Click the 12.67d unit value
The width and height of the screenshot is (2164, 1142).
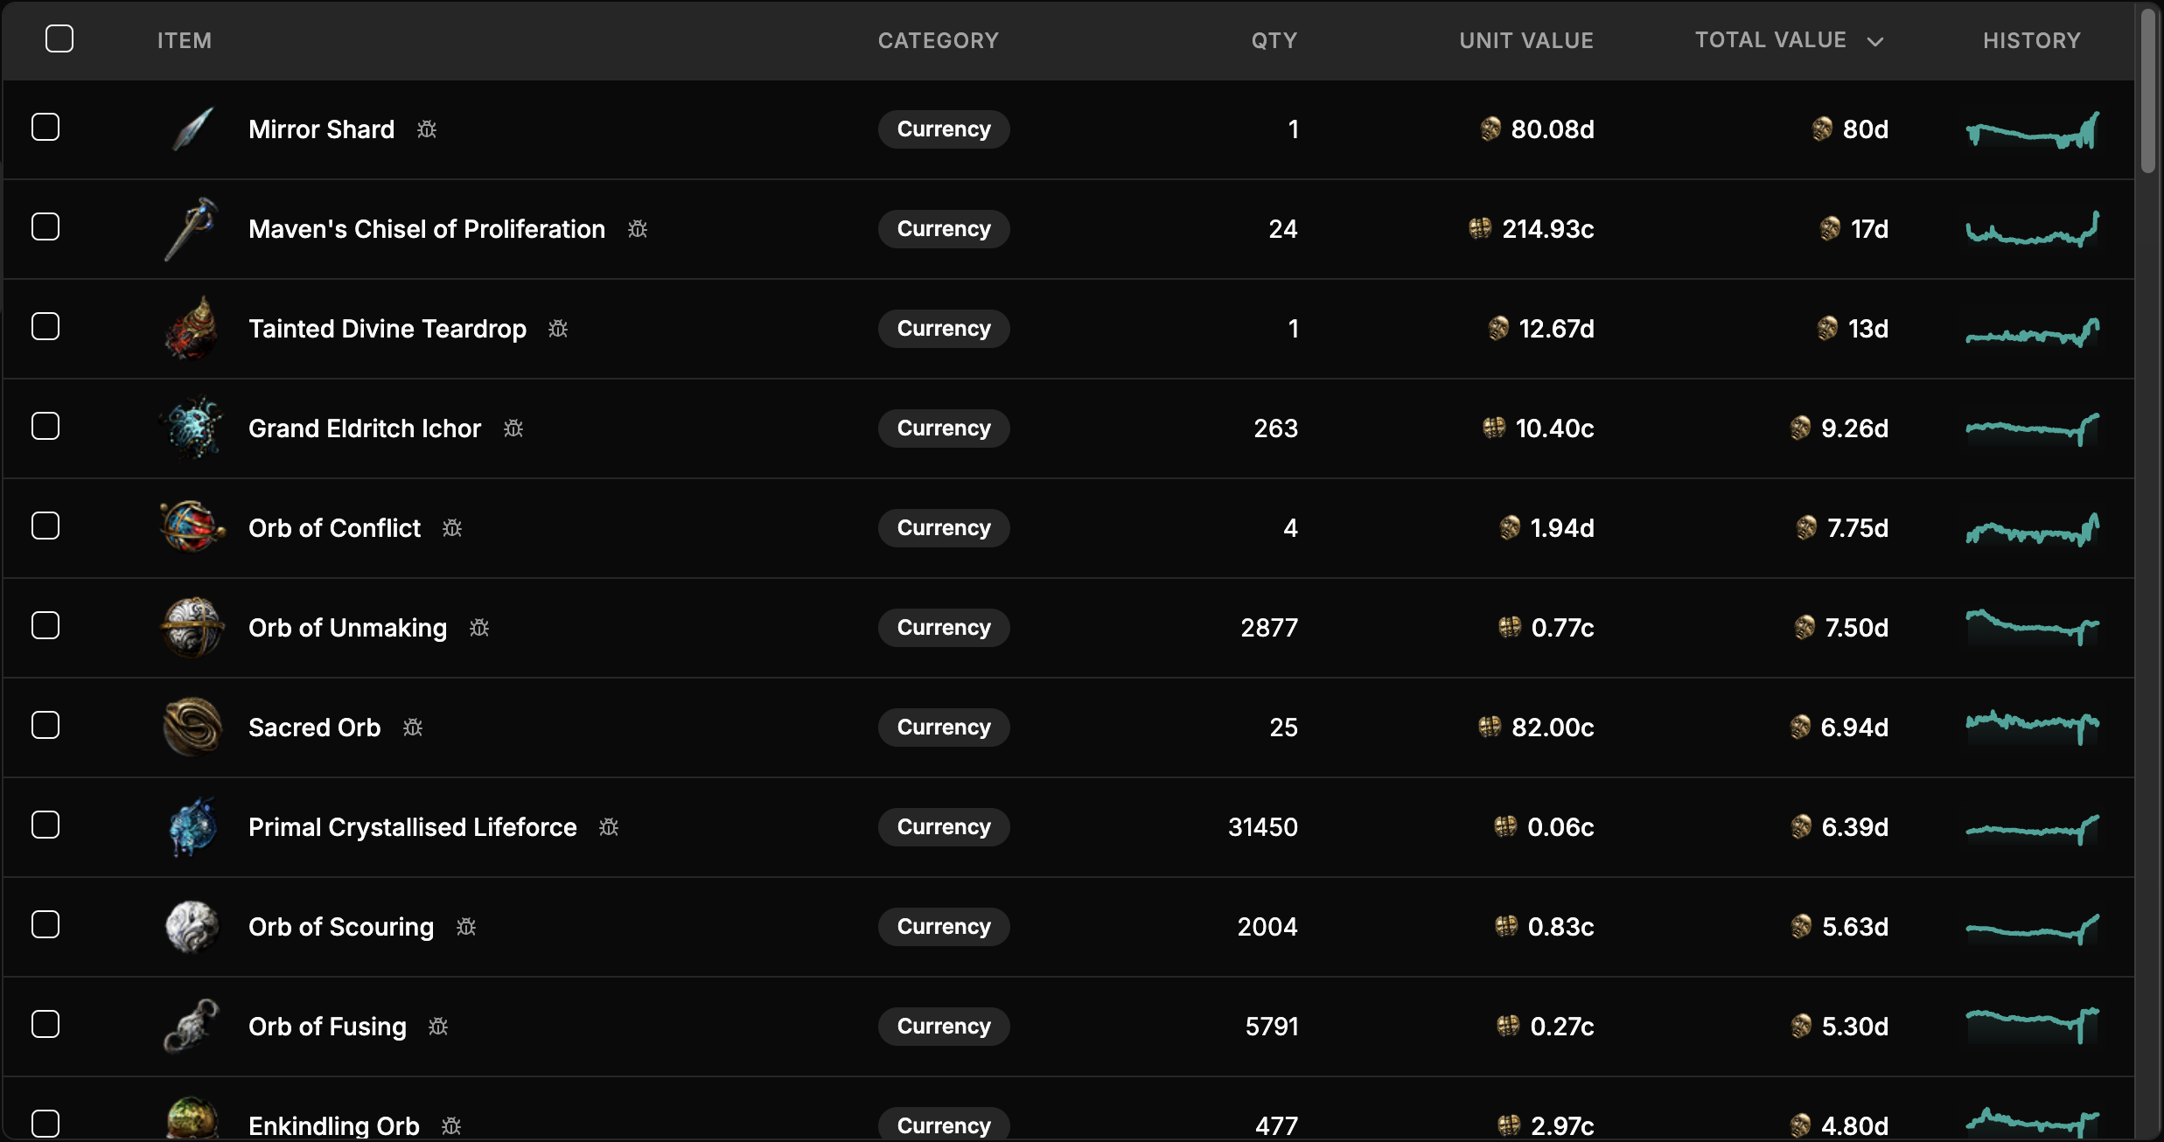(x=1557, y=329)
